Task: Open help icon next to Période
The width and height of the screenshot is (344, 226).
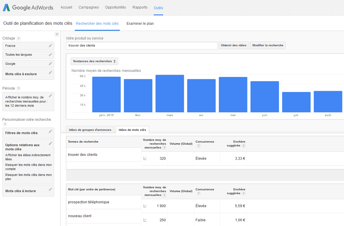Action: click(19, 88)
